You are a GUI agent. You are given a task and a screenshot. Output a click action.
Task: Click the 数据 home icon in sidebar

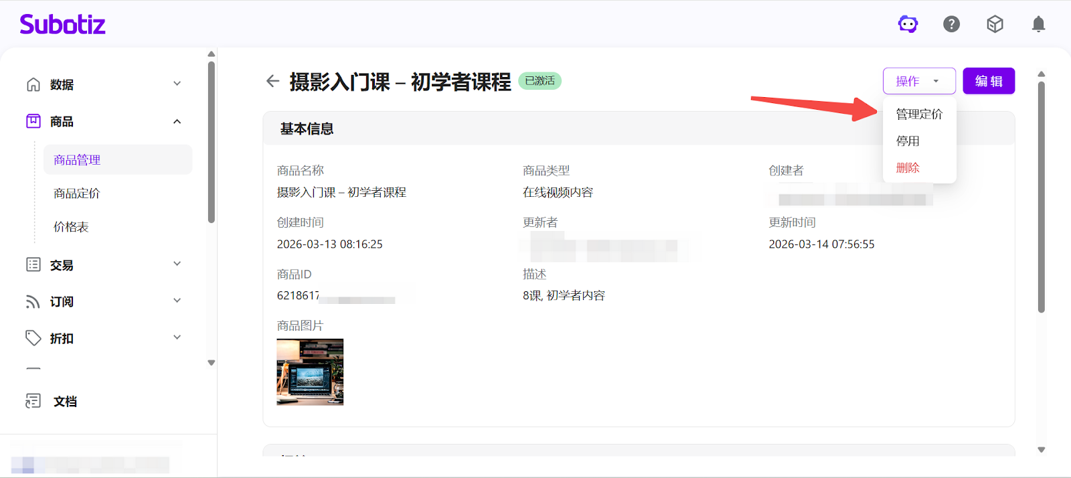click(33, 84)
